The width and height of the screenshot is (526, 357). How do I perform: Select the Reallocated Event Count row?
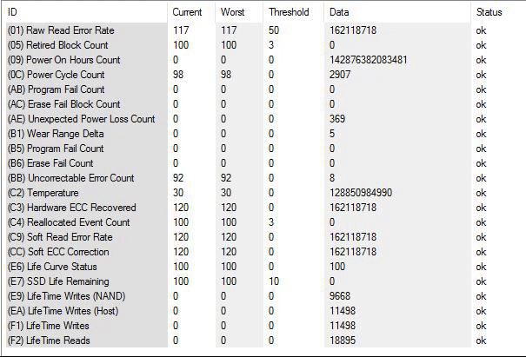click(x=265, y=221)
